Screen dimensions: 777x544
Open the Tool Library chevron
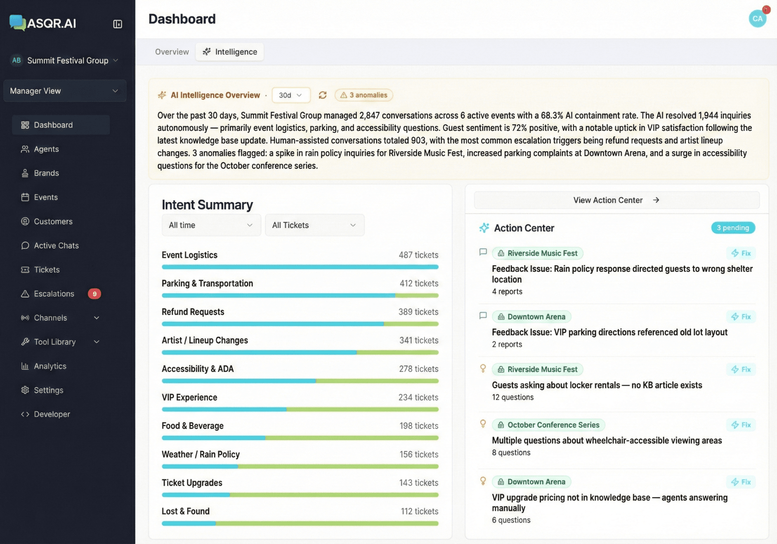97,342
